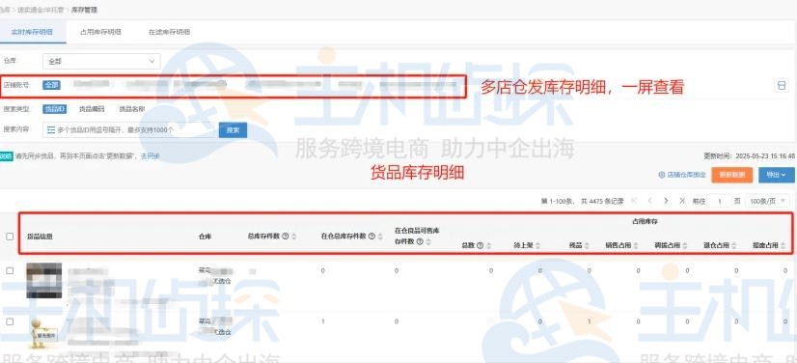Viewport: 797px width, 363px height.
Task: Sort by the 总库存件数 column
Action: tap(293, 237)
